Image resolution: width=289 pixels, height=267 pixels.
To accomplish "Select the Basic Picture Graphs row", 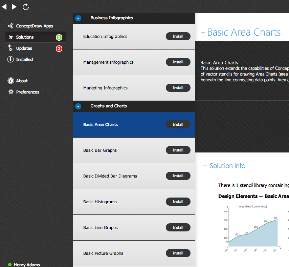I will click(134, 253).
